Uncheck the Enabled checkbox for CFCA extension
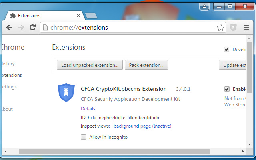This screenshot has height=160, width=256. [x=227, y=89]
